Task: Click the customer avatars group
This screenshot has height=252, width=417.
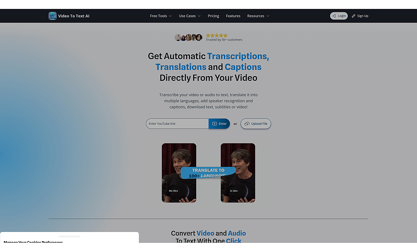Action: pos(189,37)
